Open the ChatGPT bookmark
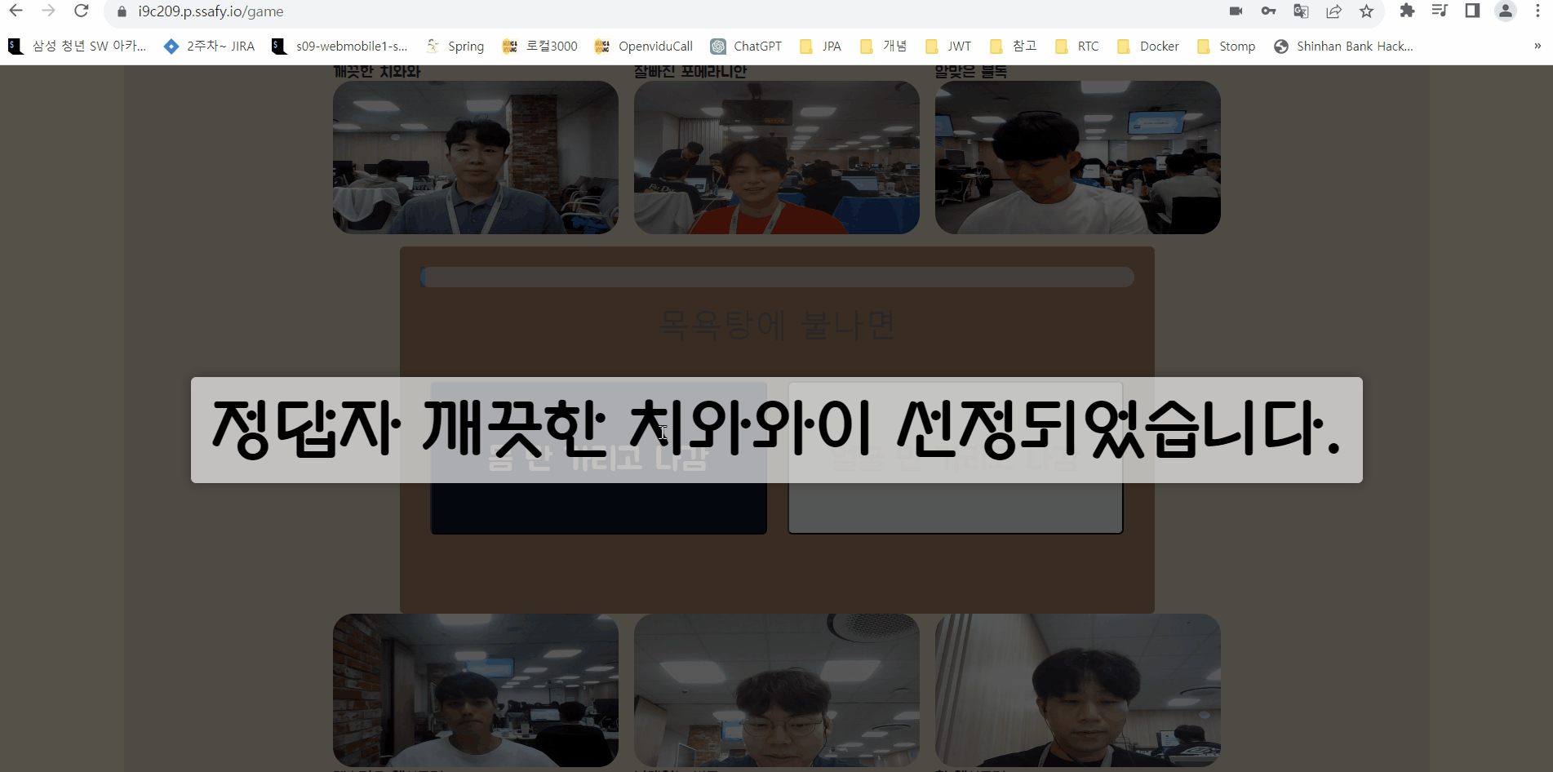The image size is (1553, 772). tap(745, 46)
